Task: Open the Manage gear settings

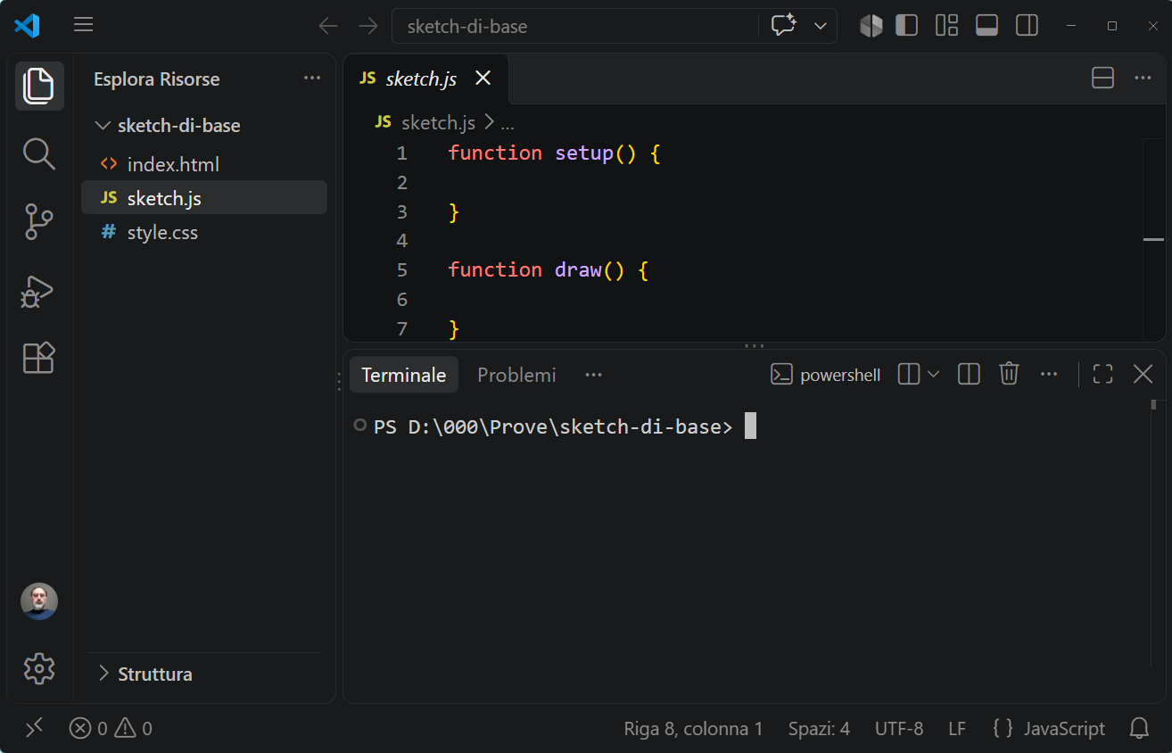Action: coord(39,668)
